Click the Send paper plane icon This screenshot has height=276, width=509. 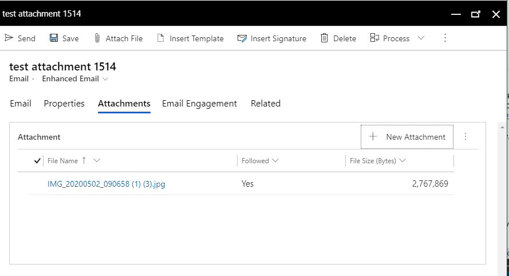click(x=9, y=38)
